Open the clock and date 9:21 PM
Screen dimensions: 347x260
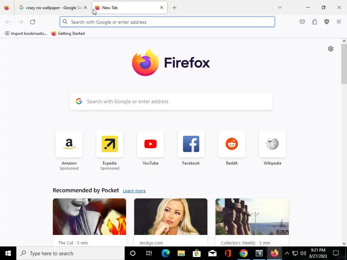318,253
